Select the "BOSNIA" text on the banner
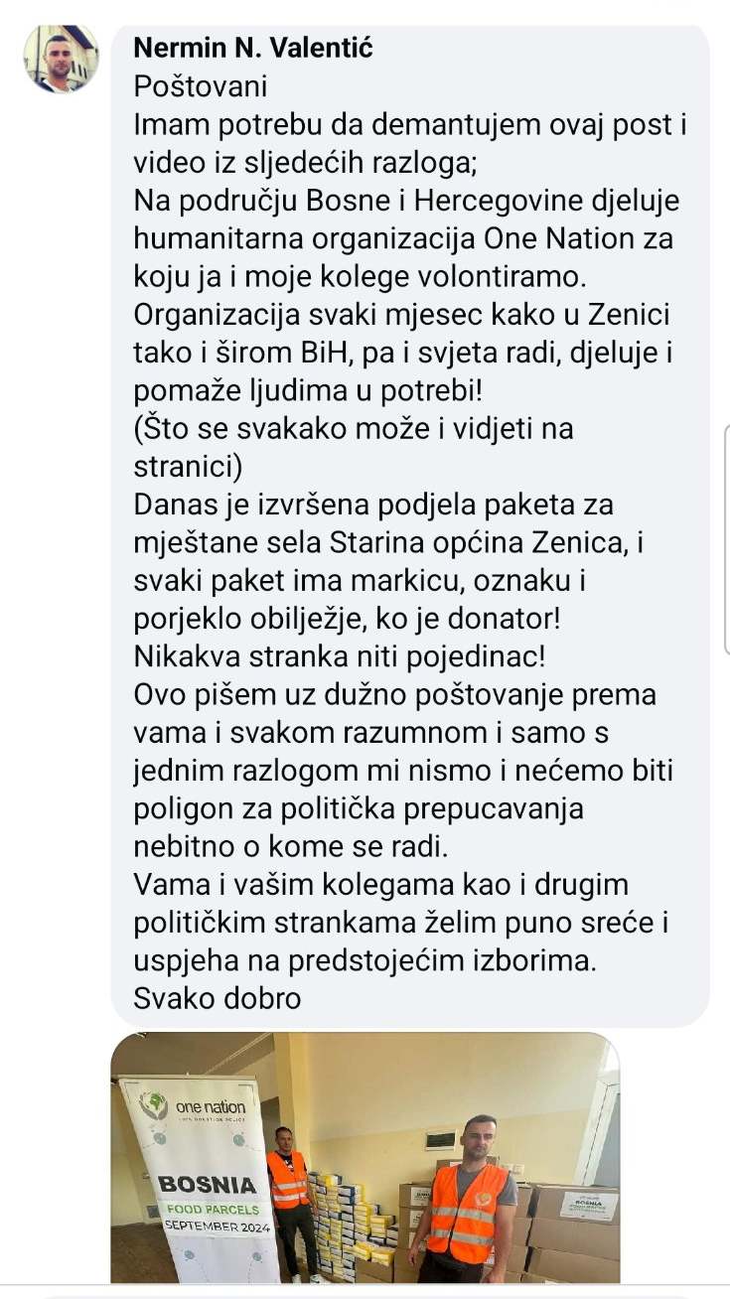730x1299 pixels. coord(208,1186)
